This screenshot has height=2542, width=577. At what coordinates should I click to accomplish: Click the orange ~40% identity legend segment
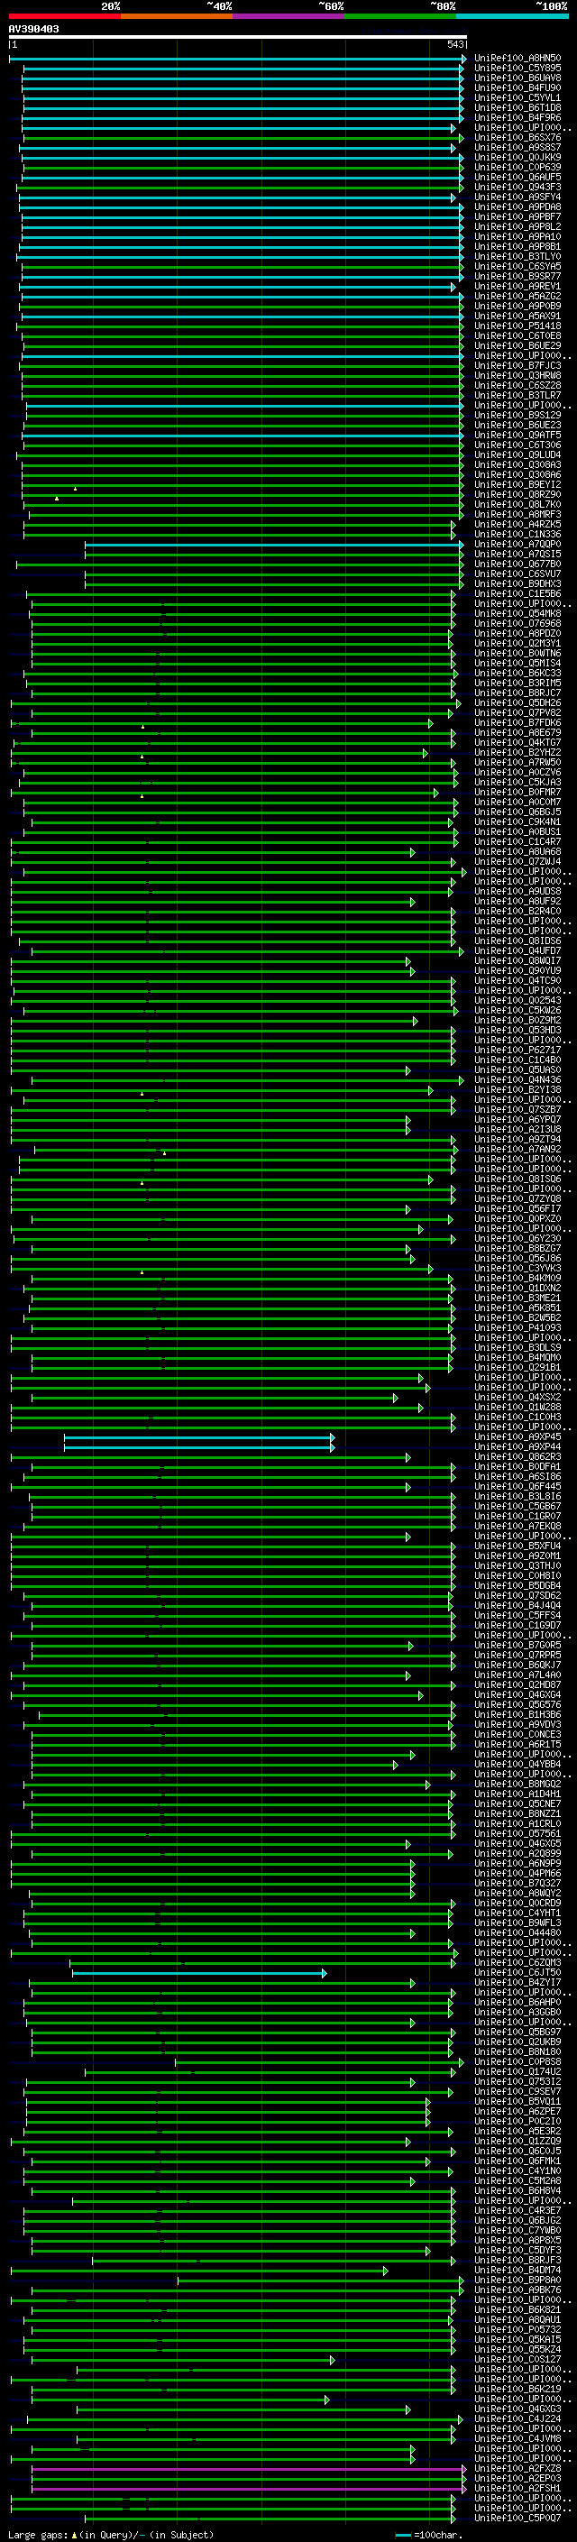point(177,17)
